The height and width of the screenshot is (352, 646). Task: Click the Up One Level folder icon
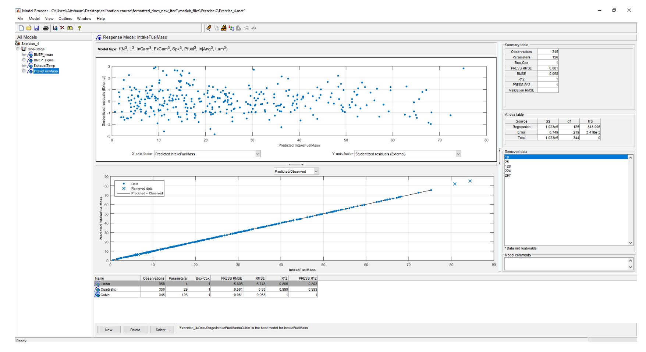click(70, 28)
